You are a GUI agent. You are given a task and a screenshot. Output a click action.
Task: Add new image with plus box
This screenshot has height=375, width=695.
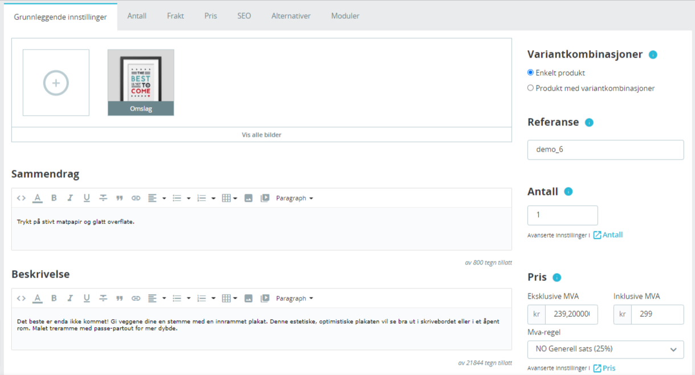pos(56,83)
